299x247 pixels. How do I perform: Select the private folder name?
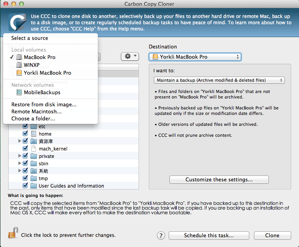click(47, 156)
